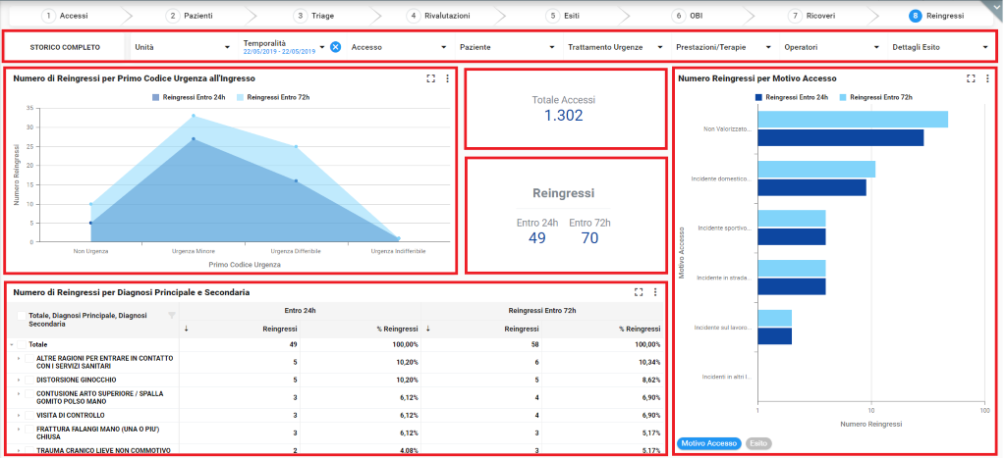Clear the Temporalità date filter

[335, 47]
